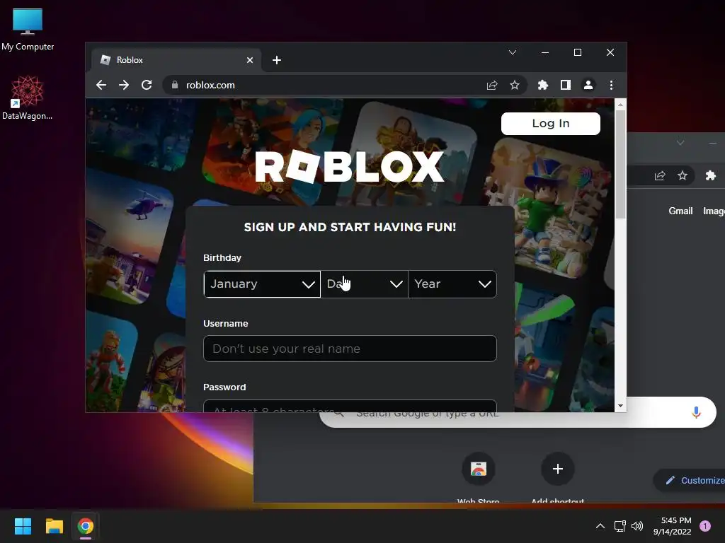This screenshot has width=725, height=543.
Task: Click the Roblox page scrollbar thumb
Action: (x=620, y=164)
